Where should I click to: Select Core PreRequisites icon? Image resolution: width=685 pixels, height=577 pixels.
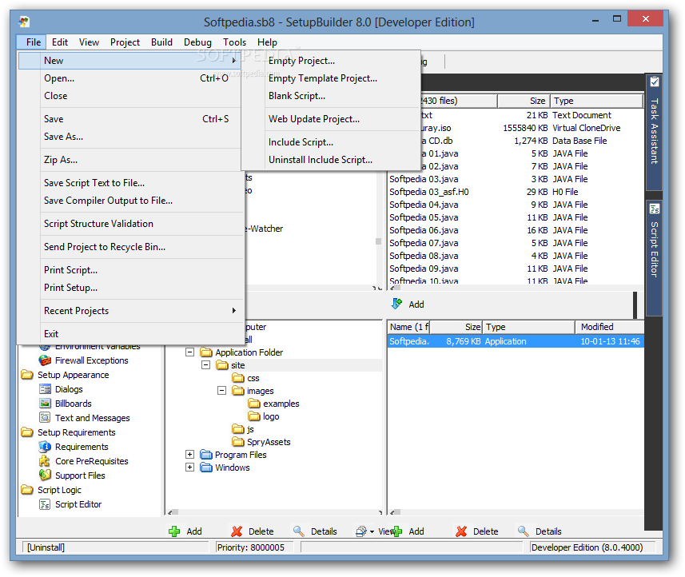click(x=45, y=461)
